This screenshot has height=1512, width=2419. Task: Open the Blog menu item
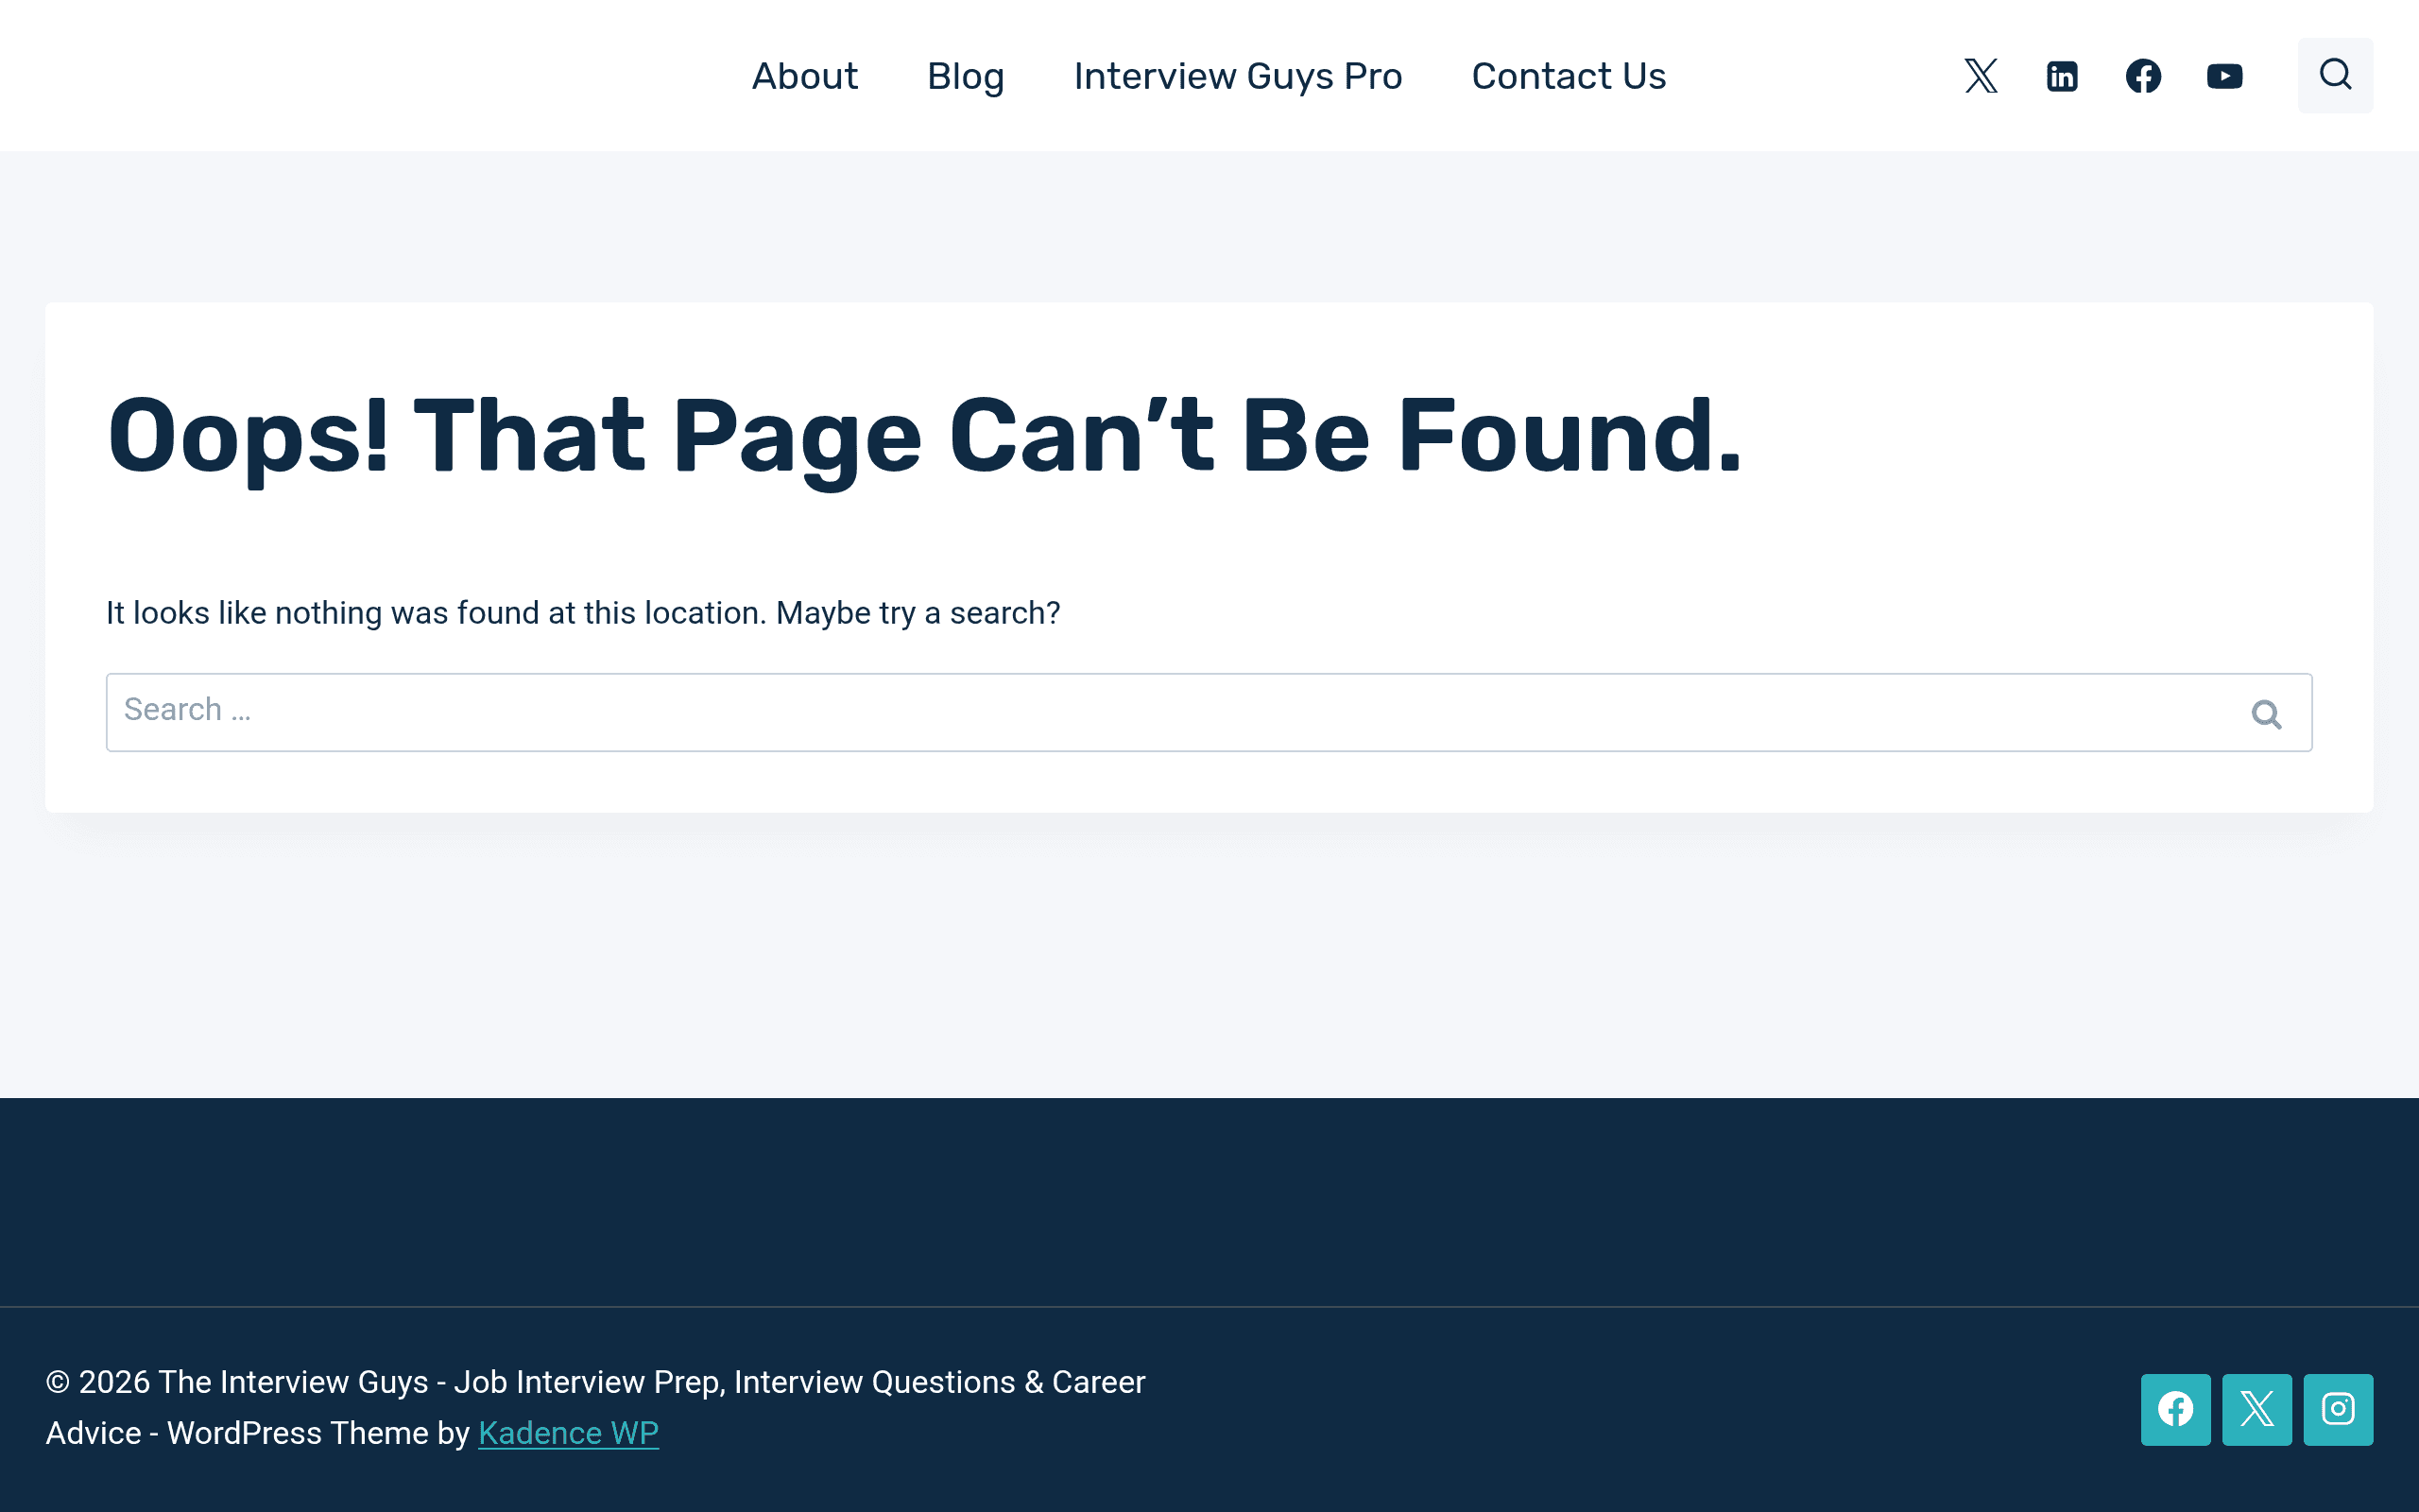tap(966, 76)
